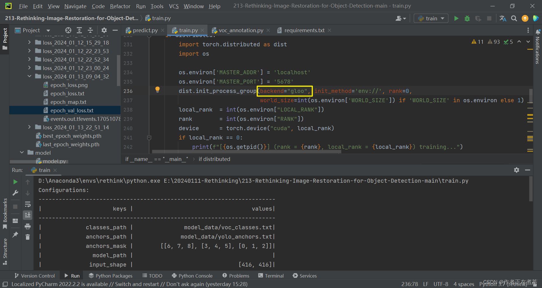Screen dimensions: 542x288
Task: Expand the loss_2024_01_12_15_29_18 folder
Action: tap(29, 42)
